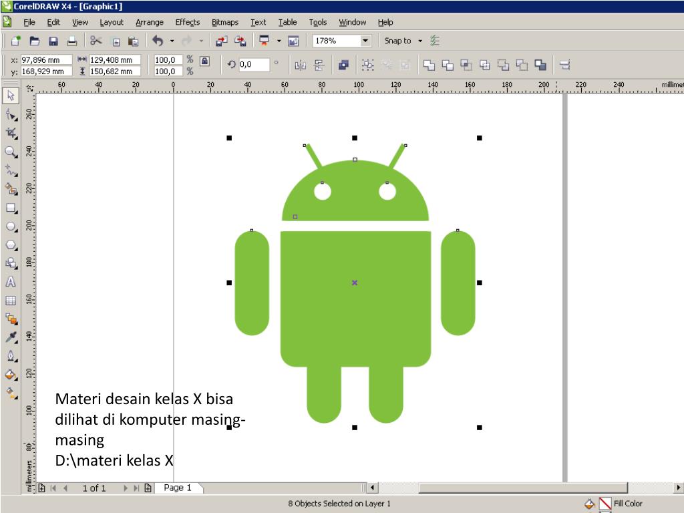Image resolution: width=684 pixels, height=513 pixels.
Task: Select the Shape tool
Action: (11, 115)
